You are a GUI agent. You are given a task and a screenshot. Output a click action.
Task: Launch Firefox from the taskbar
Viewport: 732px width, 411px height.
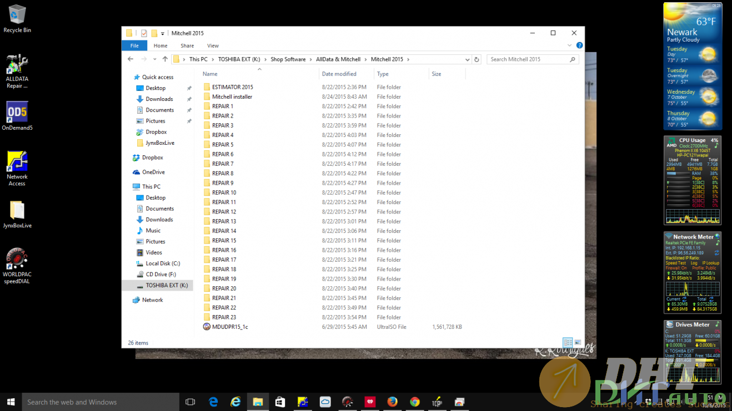point(392,402)
